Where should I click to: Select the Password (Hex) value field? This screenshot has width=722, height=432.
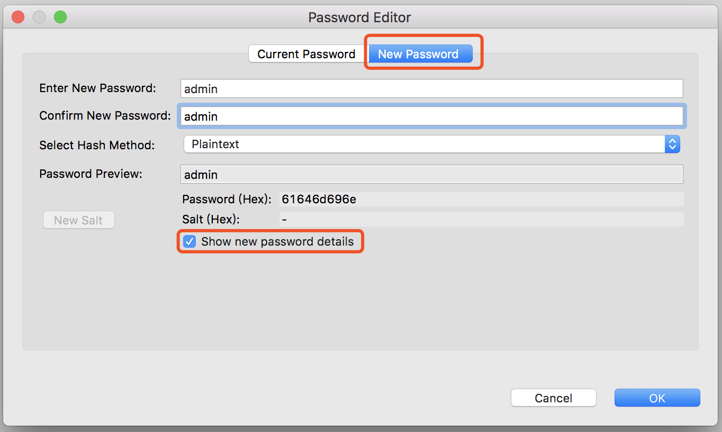point(476,200)
